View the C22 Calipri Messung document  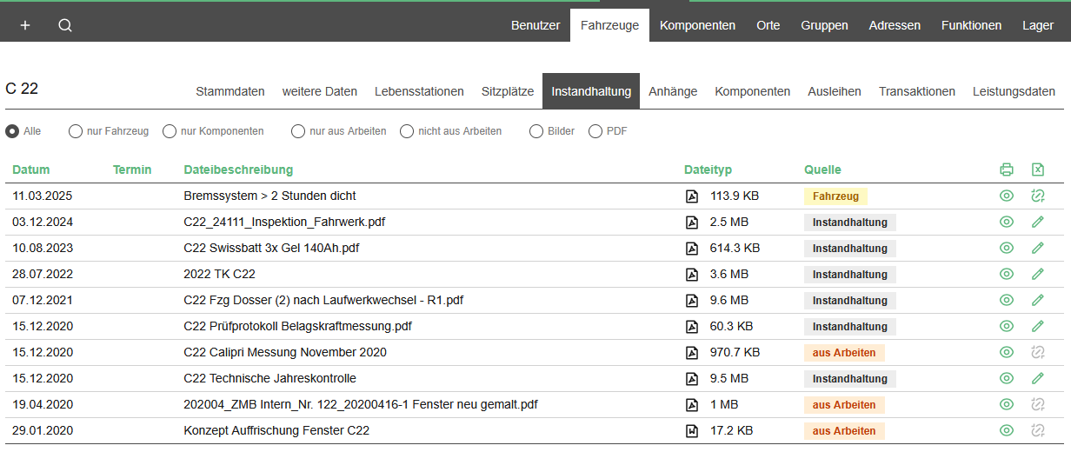coord(1007,352)
